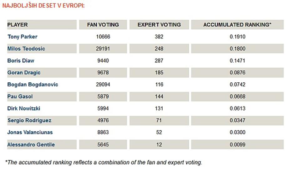The image size is (294, 170).
Task: Open Milos Teodosic player link
Action: pyautogui.click(x=26, y=49)
